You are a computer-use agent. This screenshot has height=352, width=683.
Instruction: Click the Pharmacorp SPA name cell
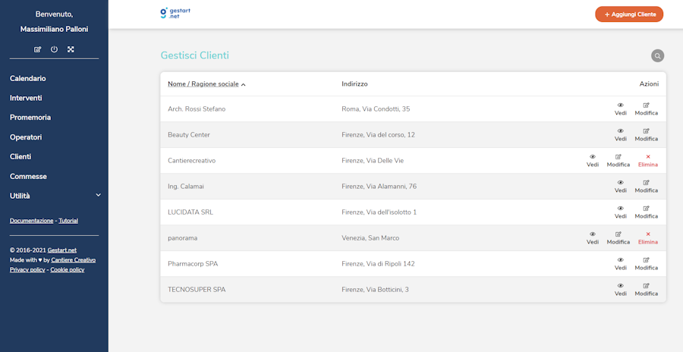click(x=194, y=264)
